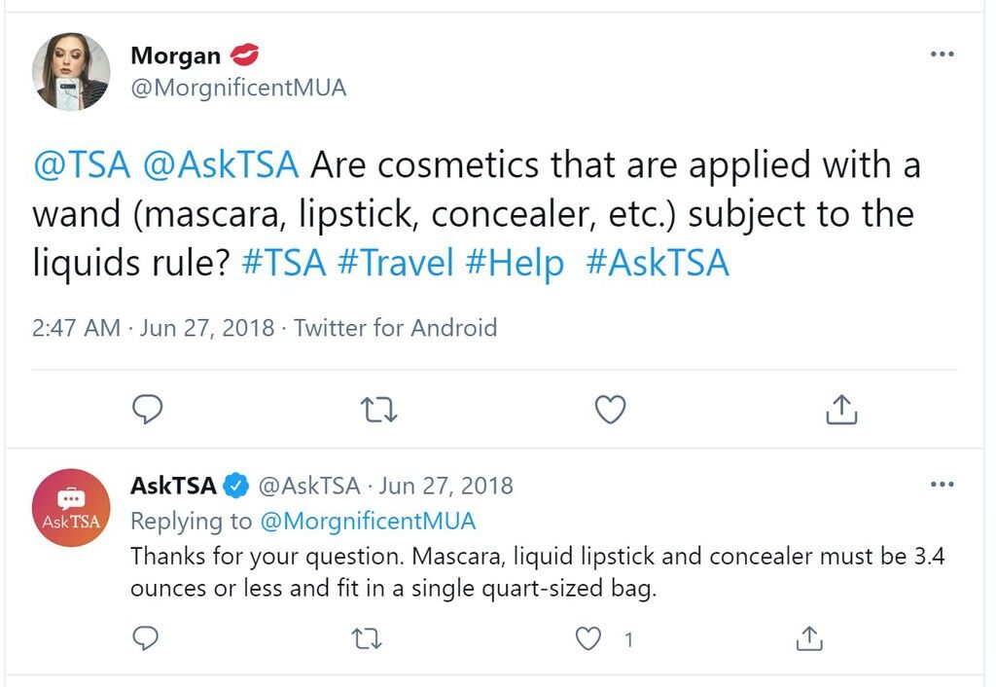Open Twitter for Android source link
The image size is (996, 687).
tap(395, 328)
